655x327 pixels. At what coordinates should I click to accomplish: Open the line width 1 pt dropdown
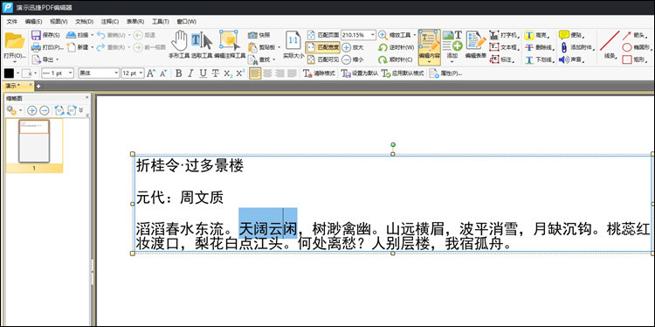pos(70,73)
